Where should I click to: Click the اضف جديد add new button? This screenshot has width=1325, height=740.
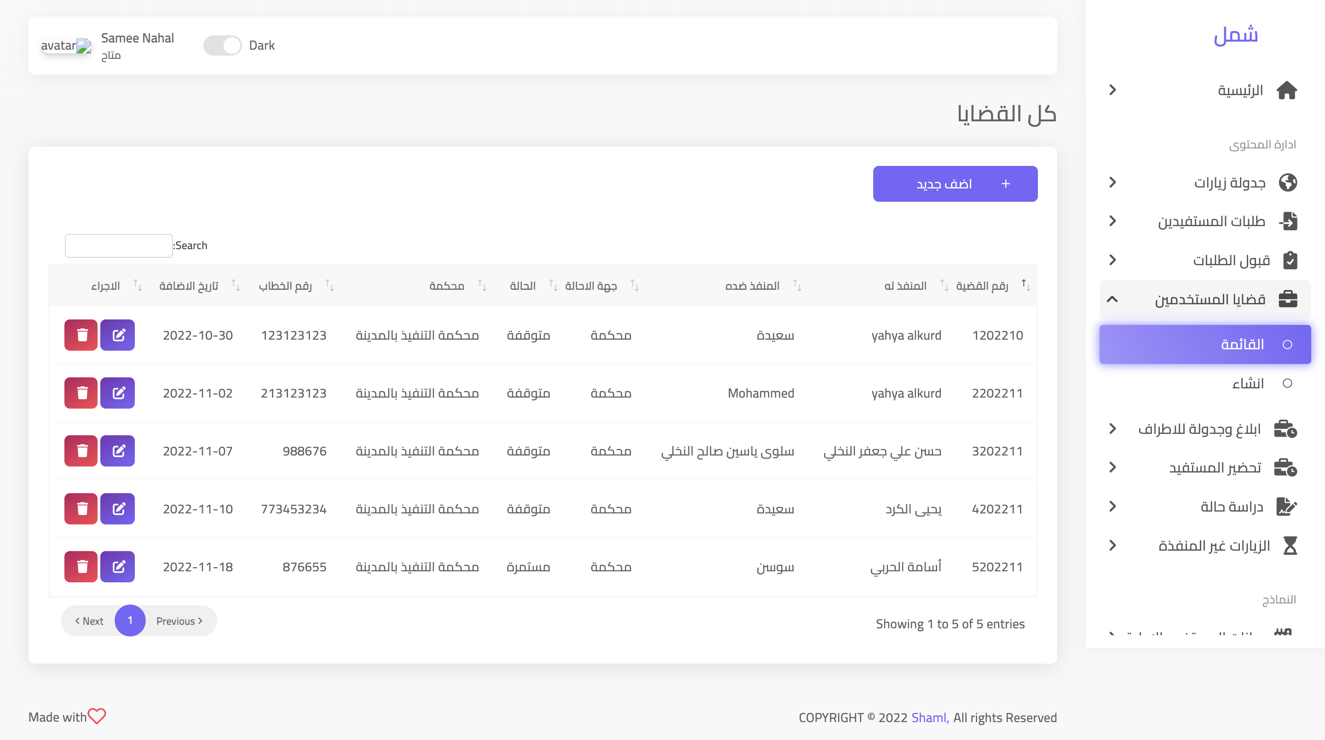pos(955,184)
